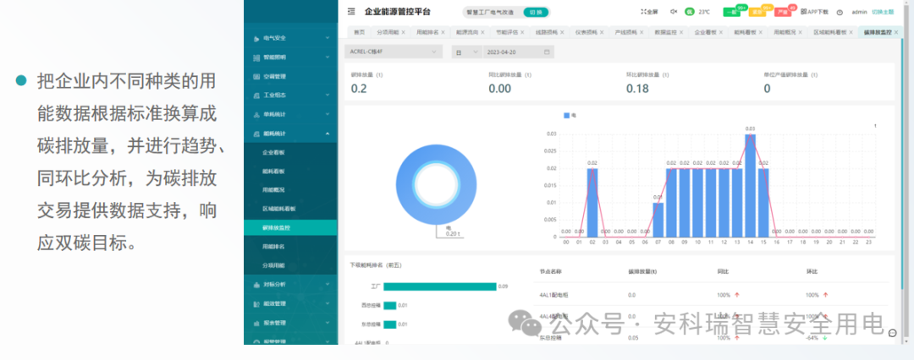Screen dimensions: 914x360
Task: Switch to the 首页 tab
Action: pyautogui.click(x=359, y=33)
